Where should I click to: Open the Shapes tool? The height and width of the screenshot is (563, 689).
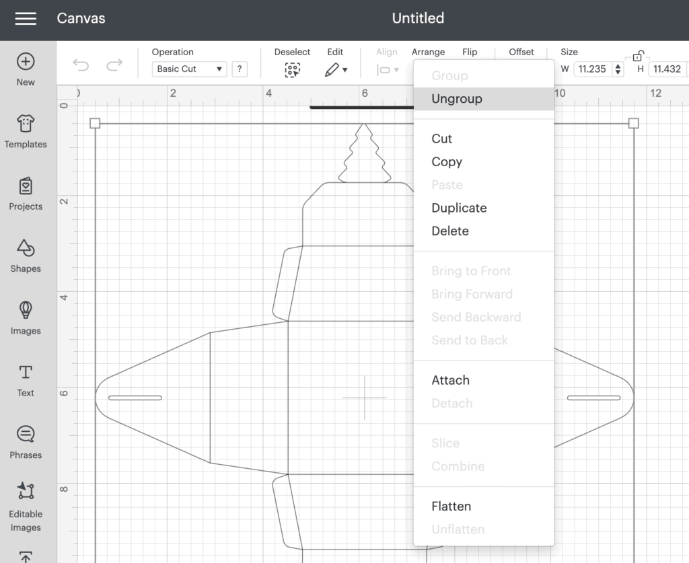tap(26, 248)
